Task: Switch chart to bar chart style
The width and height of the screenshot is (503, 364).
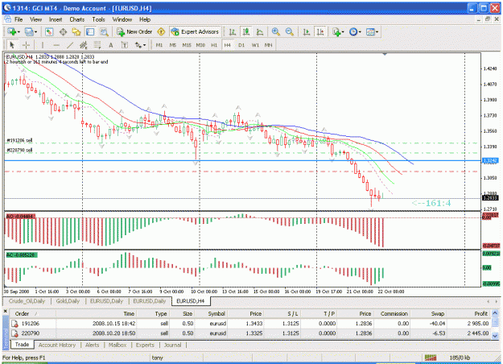Action: (233, 31)
